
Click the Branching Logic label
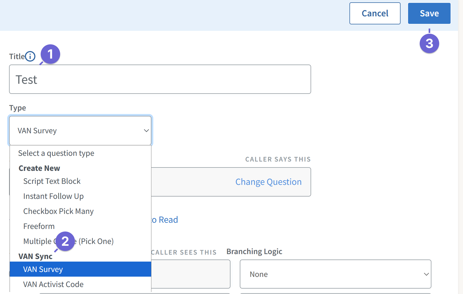(x=254, y=251)
